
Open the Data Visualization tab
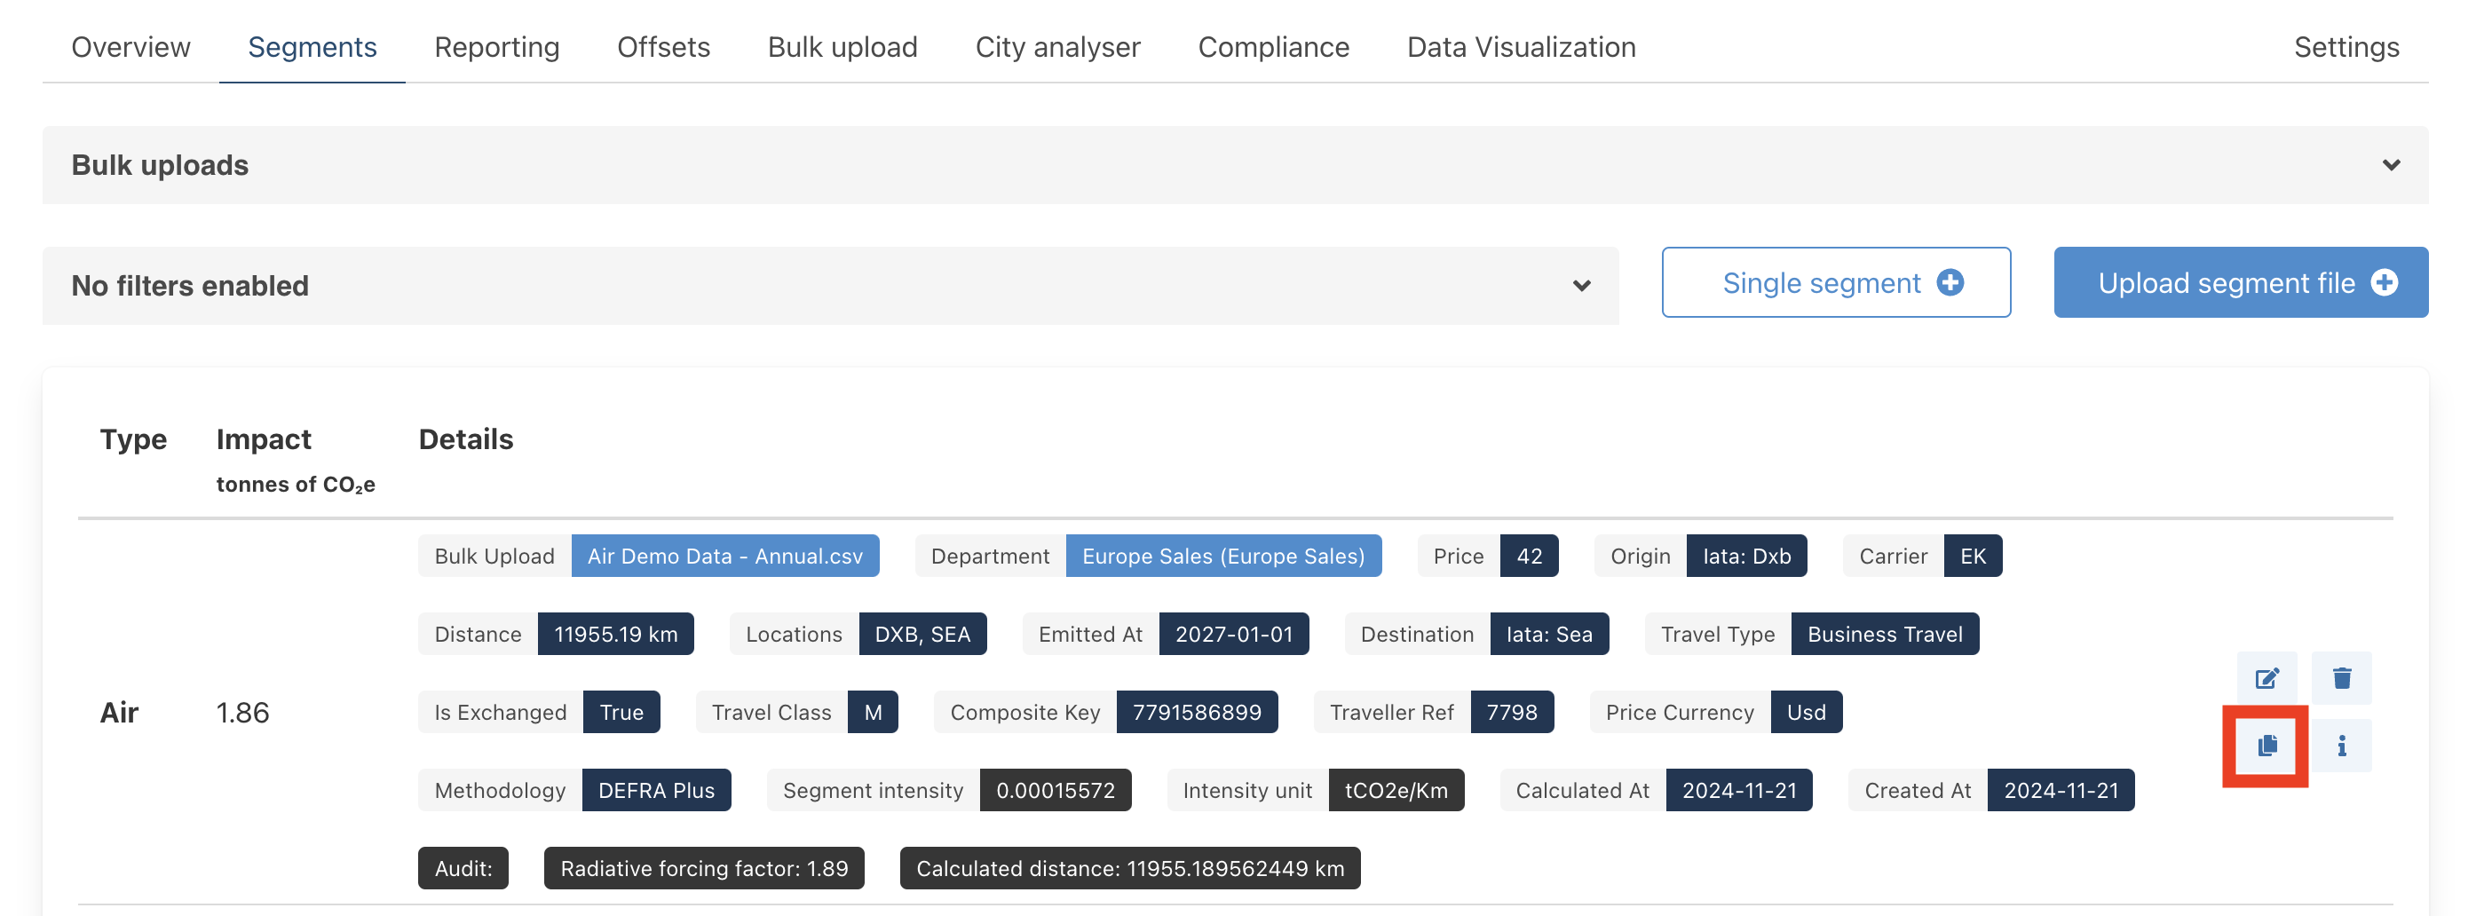click(x=1521, y=46)
